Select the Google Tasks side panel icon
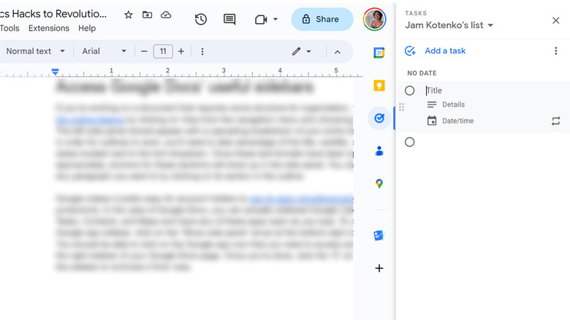The image size is (570, 320). (379, 118)
